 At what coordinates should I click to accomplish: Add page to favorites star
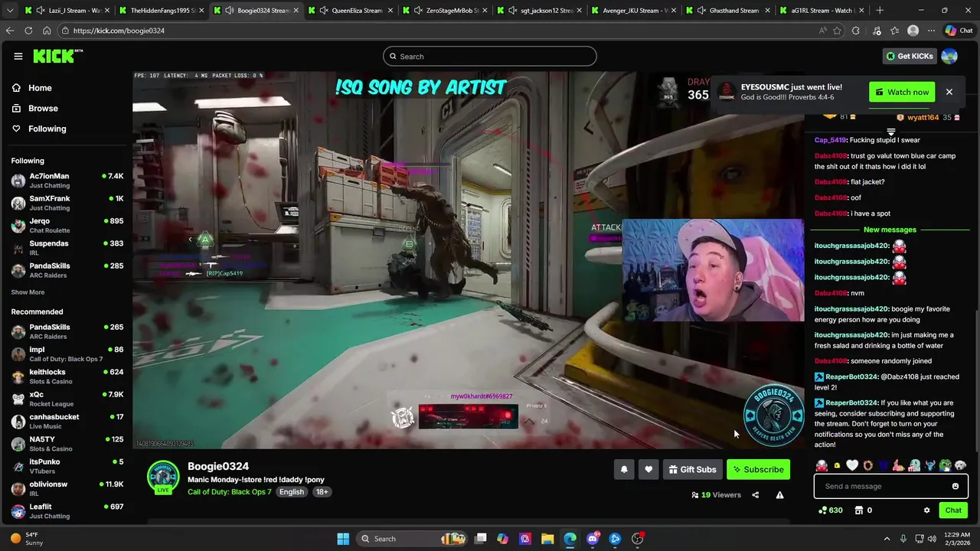(x=838, y=31)
